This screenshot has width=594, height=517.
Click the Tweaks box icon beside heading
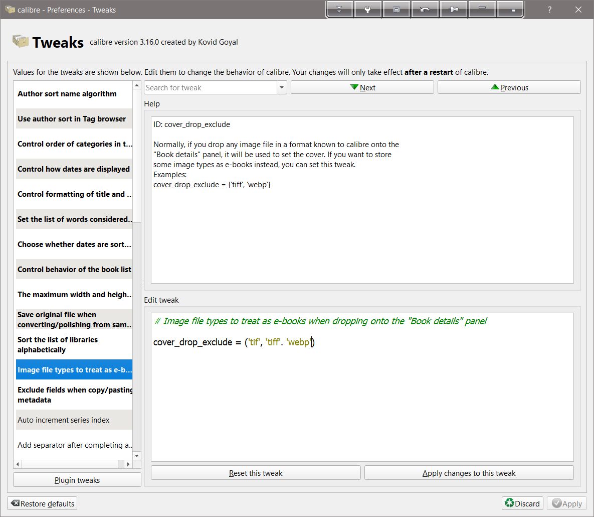pyautogui.click(x=21, y=41)
